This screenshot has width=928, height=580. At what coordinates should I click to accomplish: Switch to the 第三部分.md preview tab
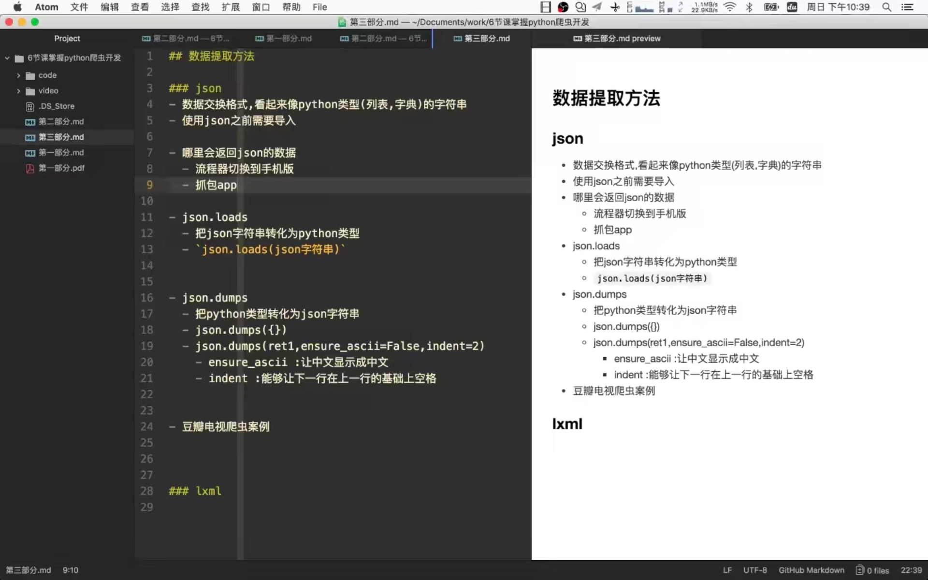click(x=617, y=38)
